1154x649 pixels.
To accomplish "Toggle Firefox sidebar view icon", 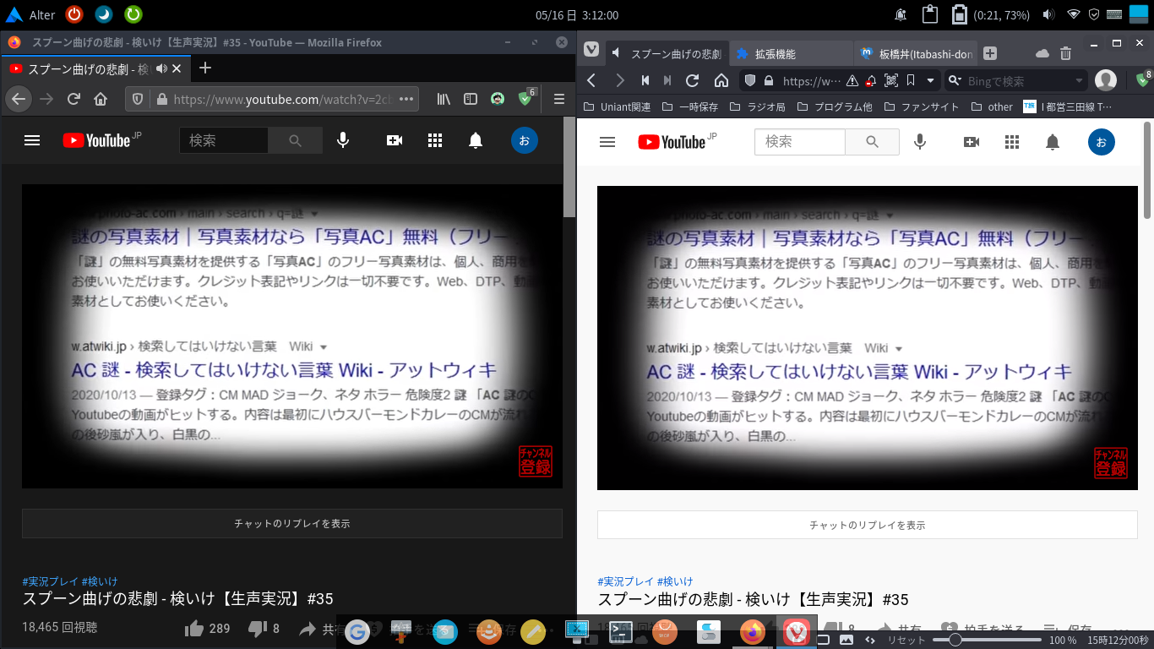I will [471, 100].
